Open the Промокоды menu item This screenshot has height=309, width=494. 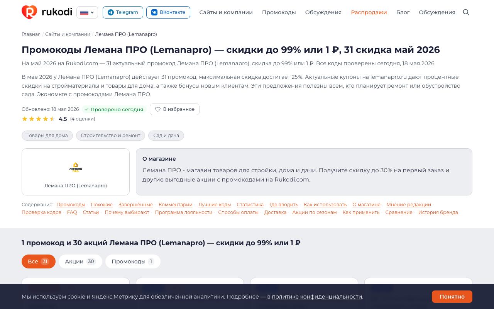[279, 12]
